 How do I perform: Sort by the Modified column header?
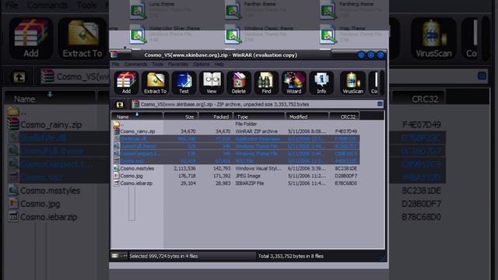pyautogui.click(x=307, y=117)
